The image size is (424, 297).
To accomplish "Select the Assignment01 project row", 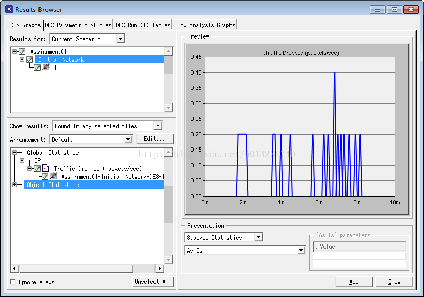I will pyautogui.click(x=49, y=51).
